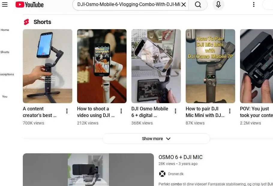Click the red Shorts section logo
The image size is (273, 186).
click(26, 22)
